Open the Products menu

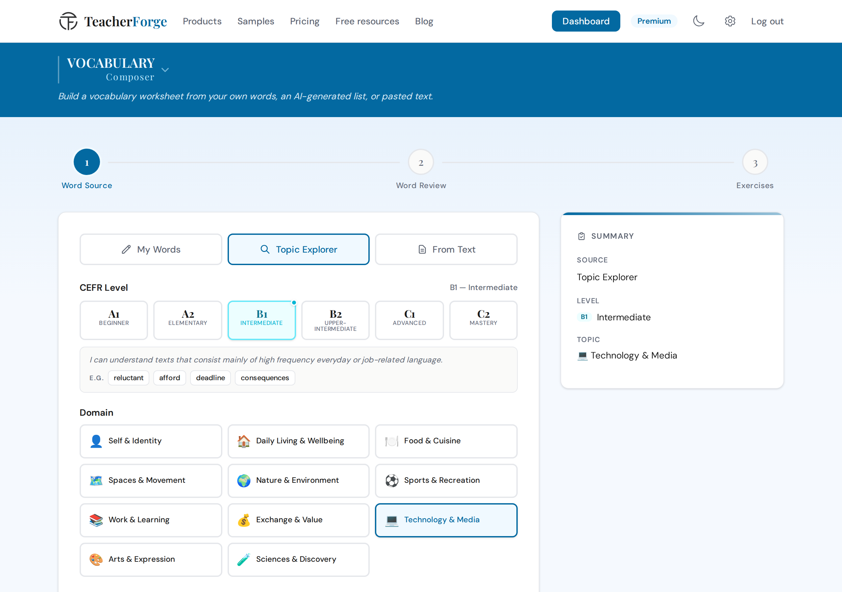(202, 21)
